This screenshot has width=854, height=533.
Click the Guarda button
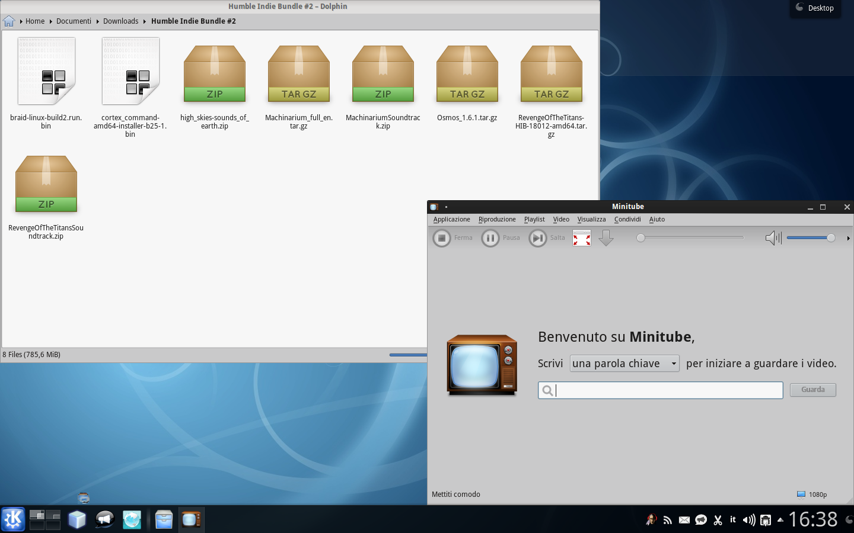point(812,390)
